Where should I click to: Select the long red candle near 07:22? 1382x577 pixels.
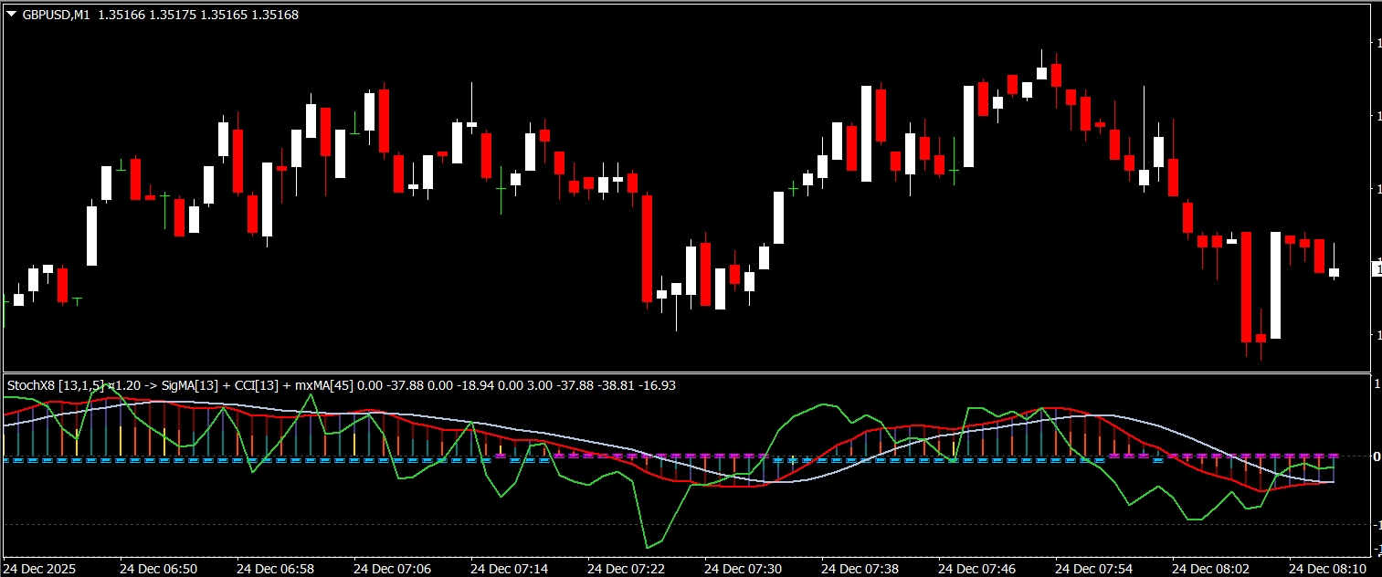[647, 247]
